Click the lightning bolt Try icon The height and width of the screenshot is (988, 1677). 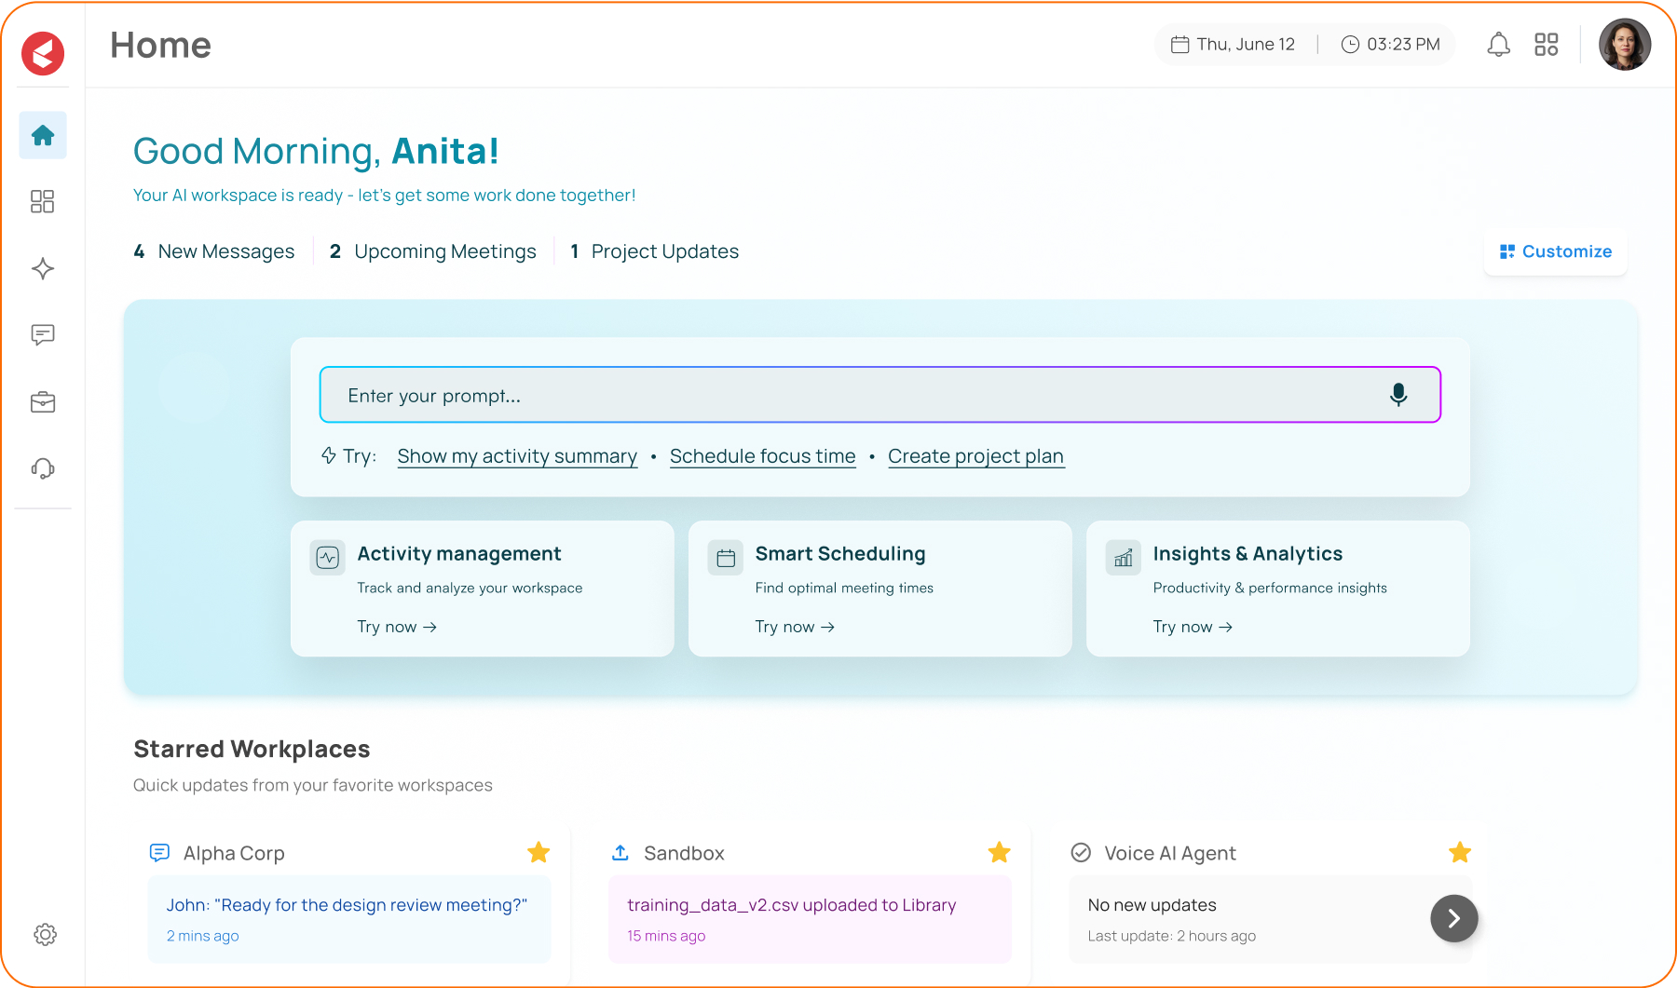click(329, 455)
